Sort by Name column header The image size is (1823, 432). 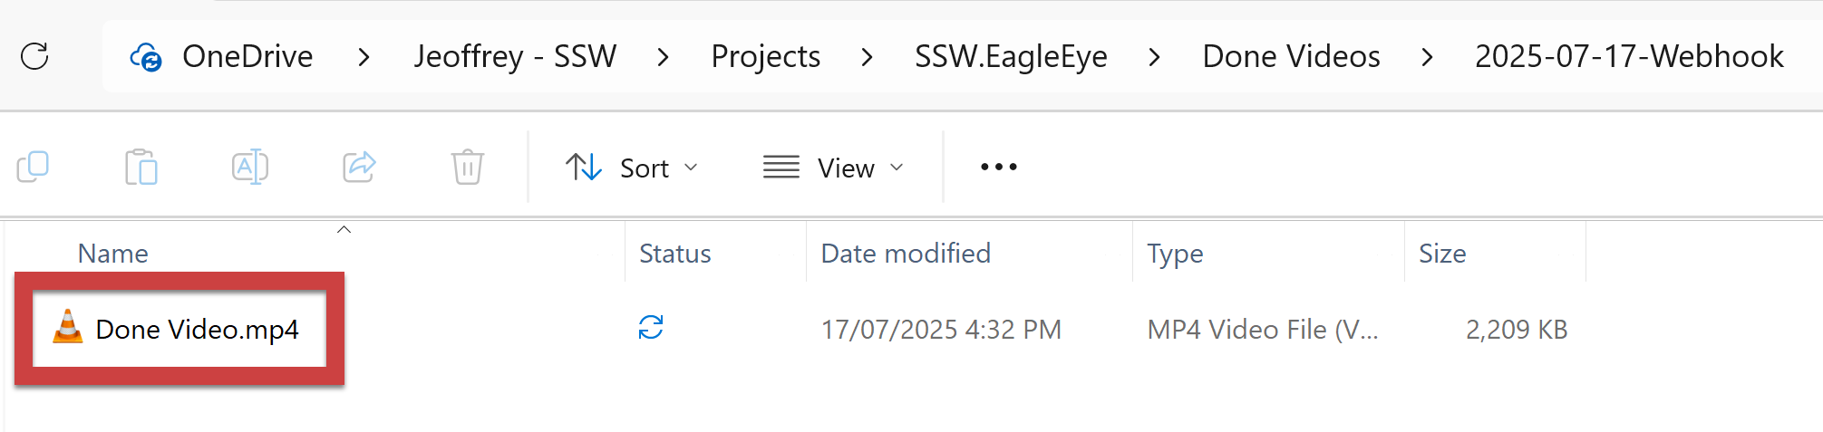[x=112, y=254]
